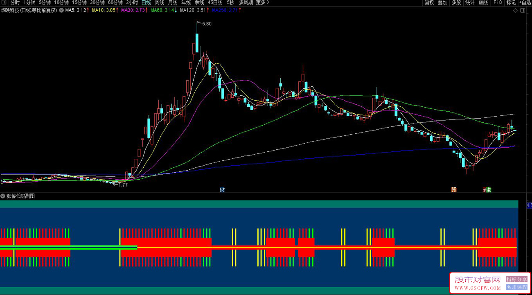Select the 45日线 period tab
Viewport: 532px width, 295px height.
point(215,2)
